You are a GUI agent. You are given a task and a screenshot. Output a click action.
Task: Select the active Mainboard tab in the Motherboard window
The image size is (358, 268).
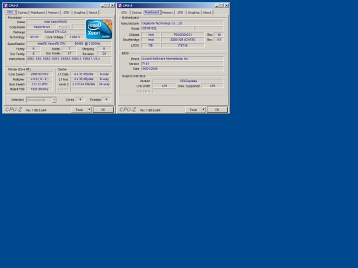pos(152,13)
